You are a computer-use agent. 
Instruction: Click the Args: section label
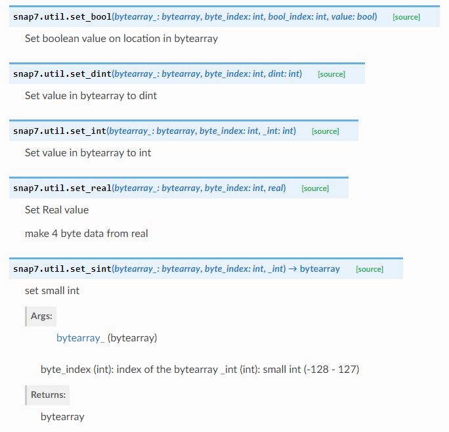click(41, 316)
